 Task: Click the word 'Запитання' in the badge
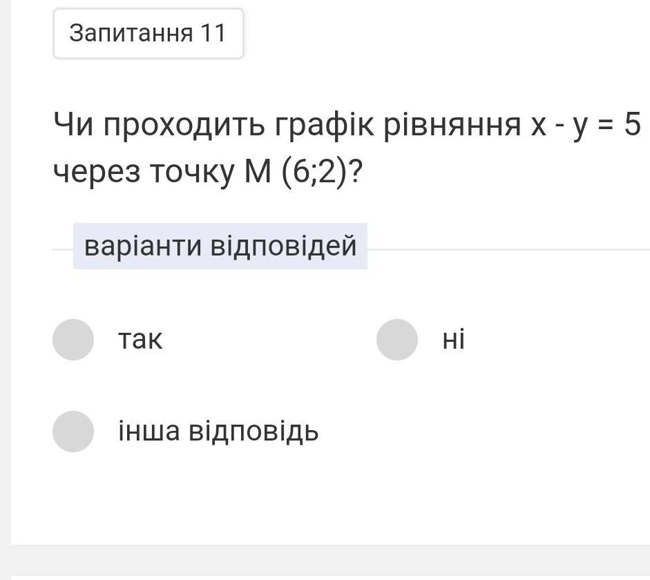click(131, 33)
